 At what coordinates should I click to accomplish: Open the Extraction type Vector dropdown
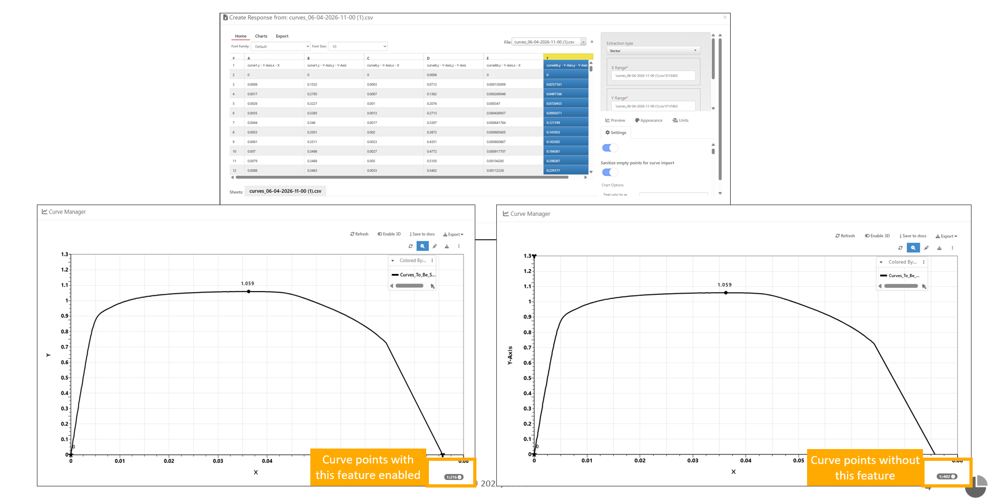click(x=653, y=51)
